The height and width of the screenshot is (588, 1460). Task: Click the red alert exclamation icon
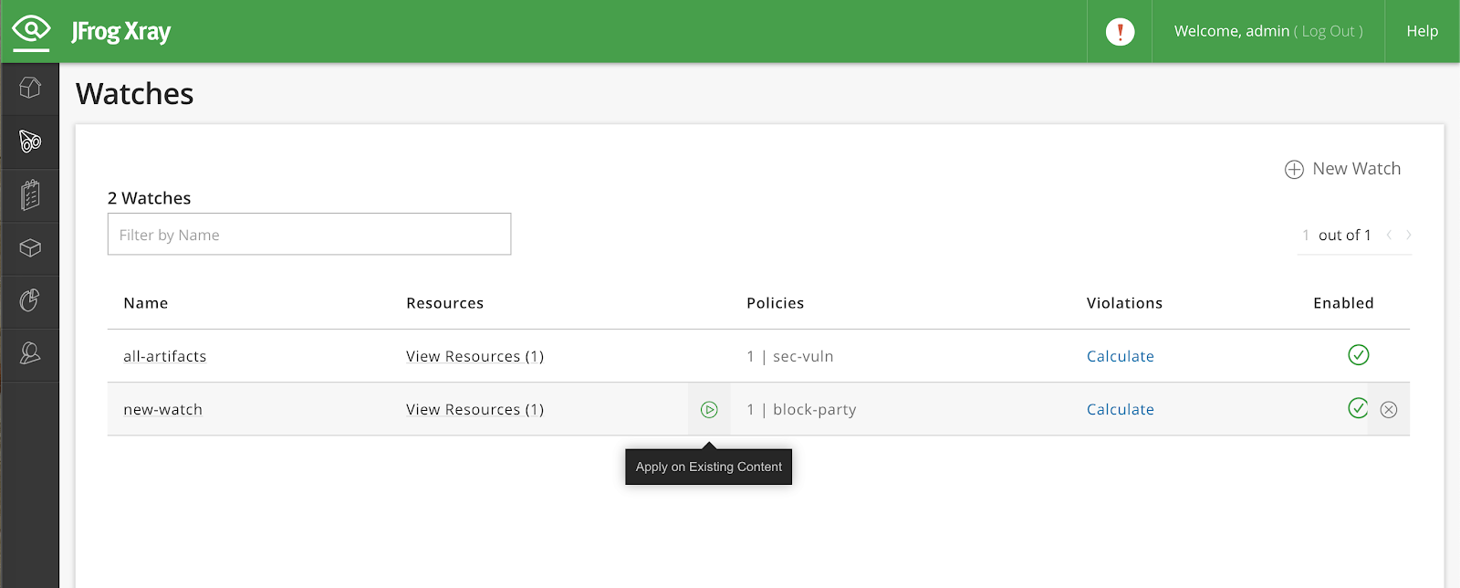tap(1120, 32)
